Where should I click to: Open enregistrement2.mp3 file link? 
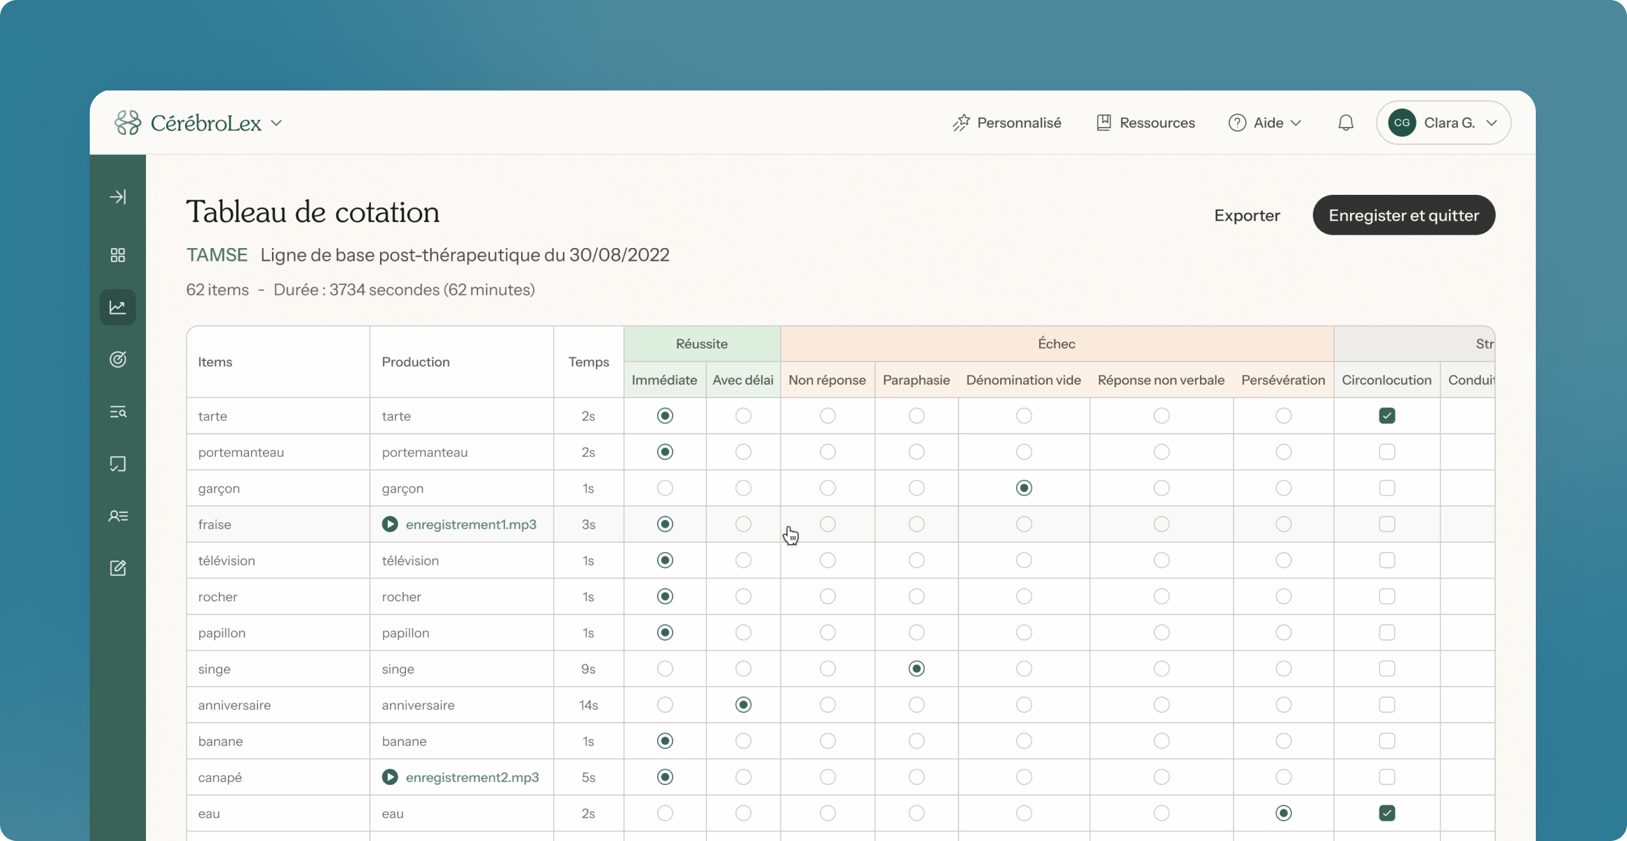tap(472, 777)
